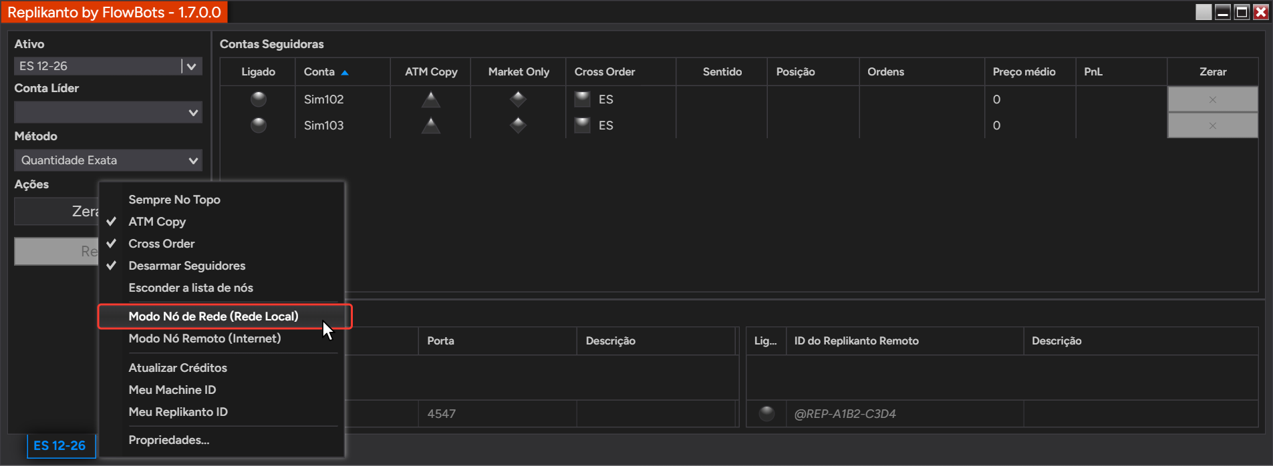The width and height of the screenshot is (1273, 466).
Task: Open the Ativo ES 12-26 dropdown
Action: 108,66
